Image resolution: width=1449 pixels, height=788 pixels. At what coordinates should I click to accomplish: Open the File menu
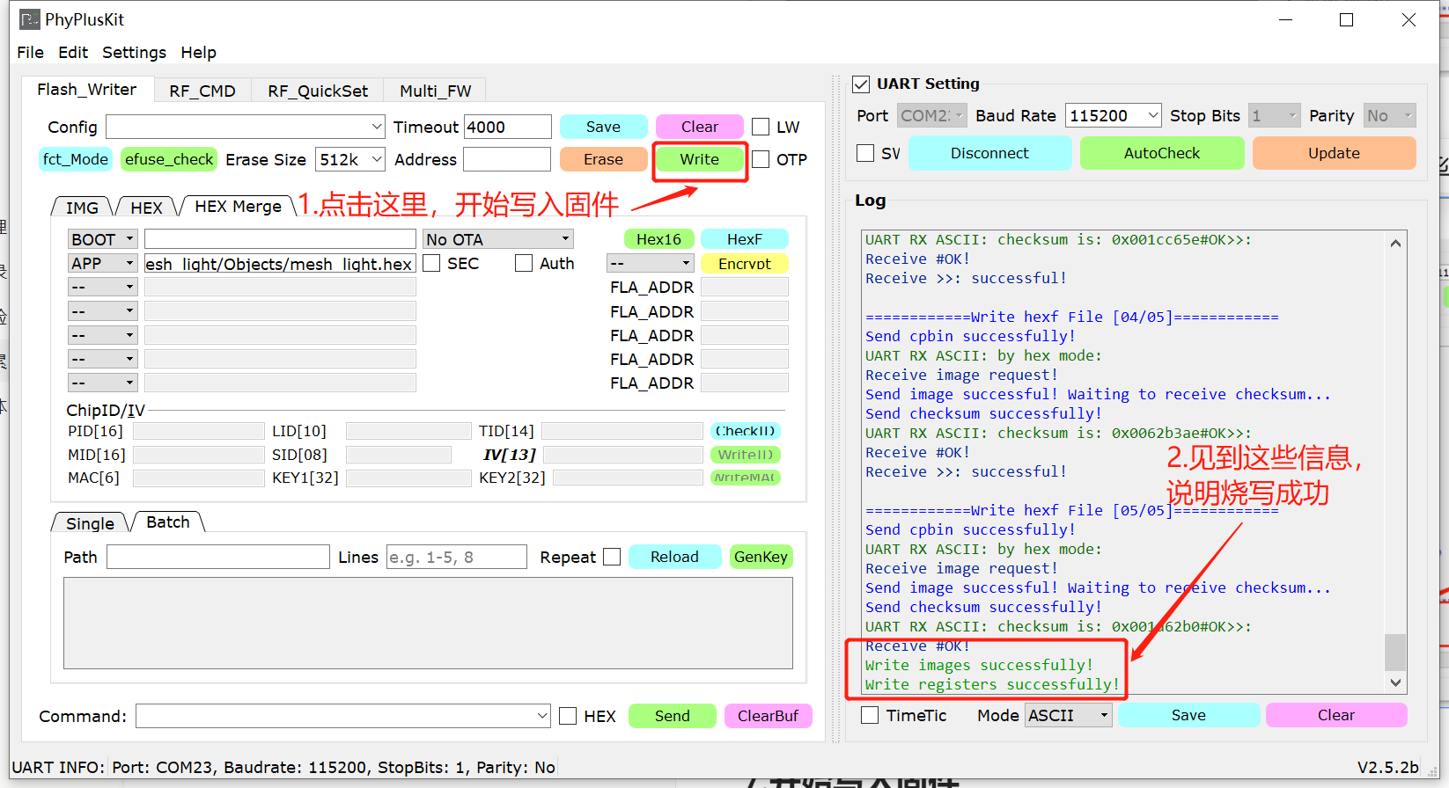30,53
